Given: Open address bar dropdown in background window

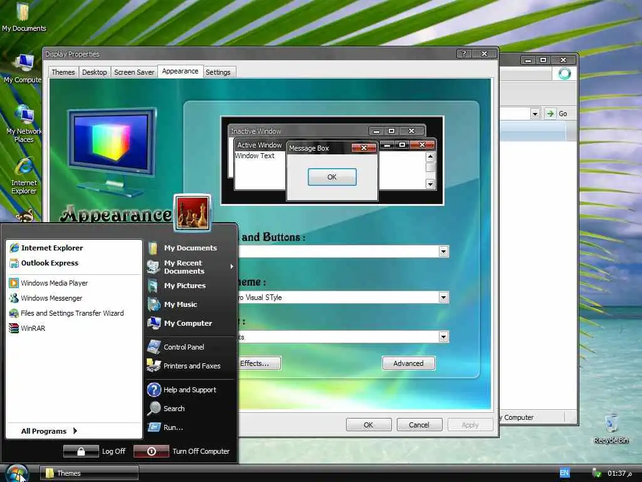Looking at the screenshot, I should point(535,114).
